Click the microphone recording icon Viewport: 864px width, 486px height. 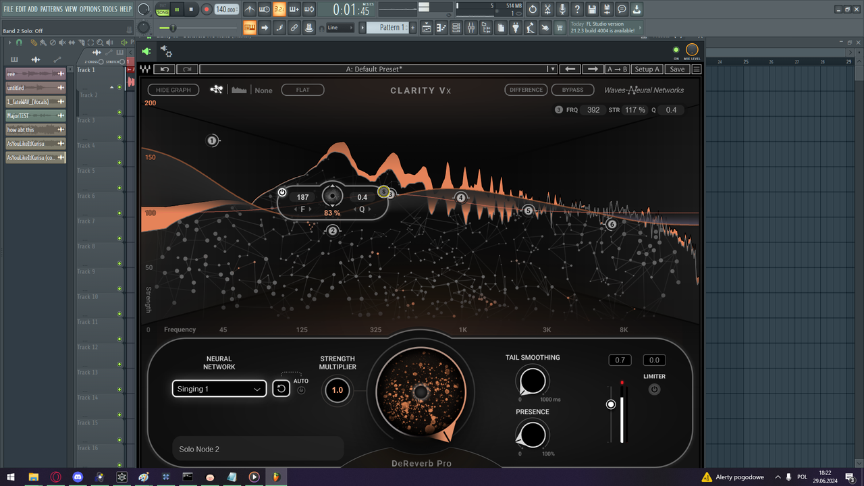click(x=562, y=9)
